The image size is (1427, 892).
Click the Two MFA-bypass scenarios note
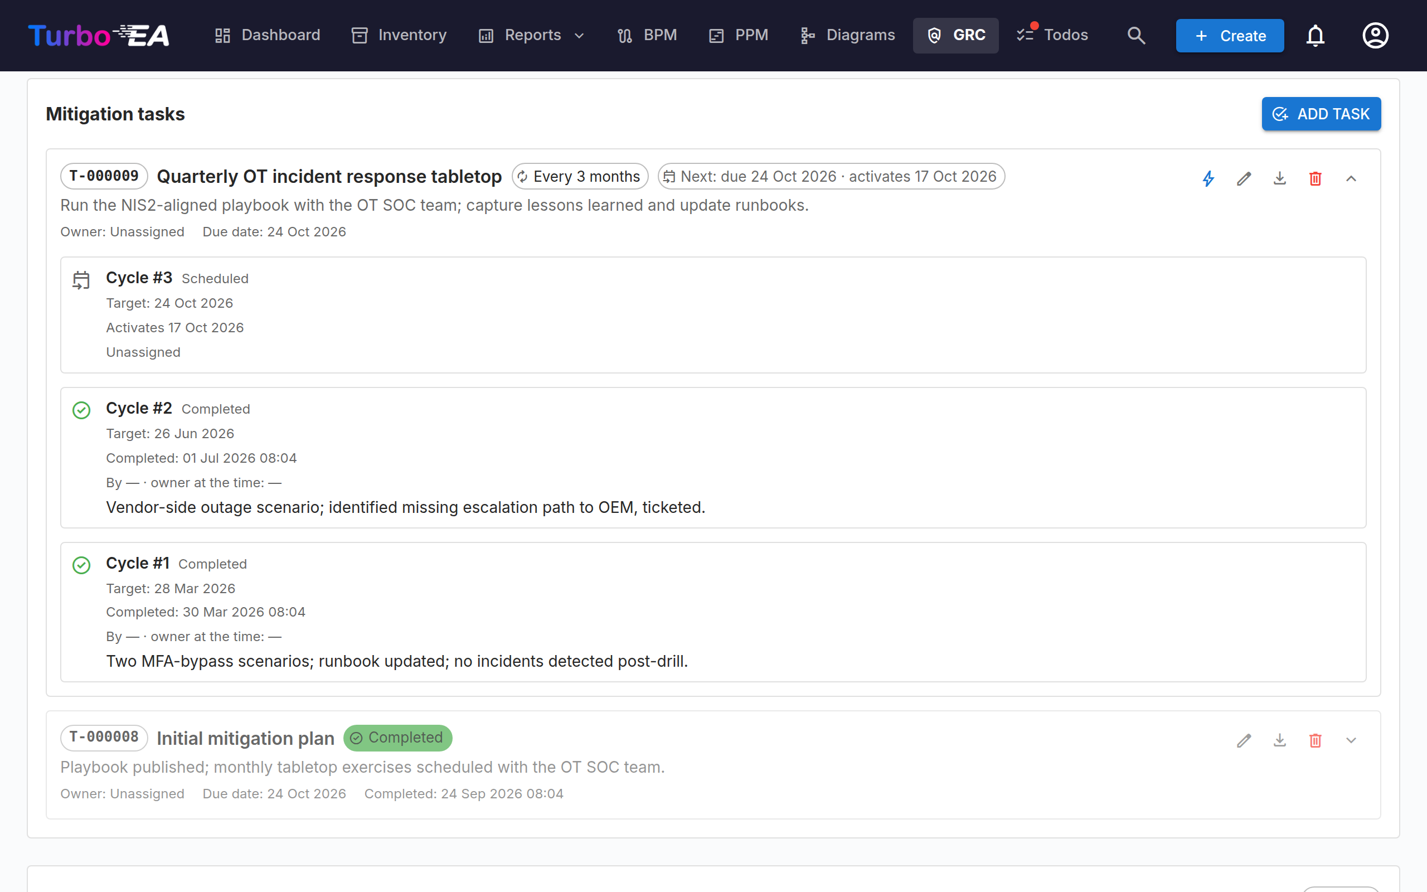pyautogui.click(x=397, y=661)
